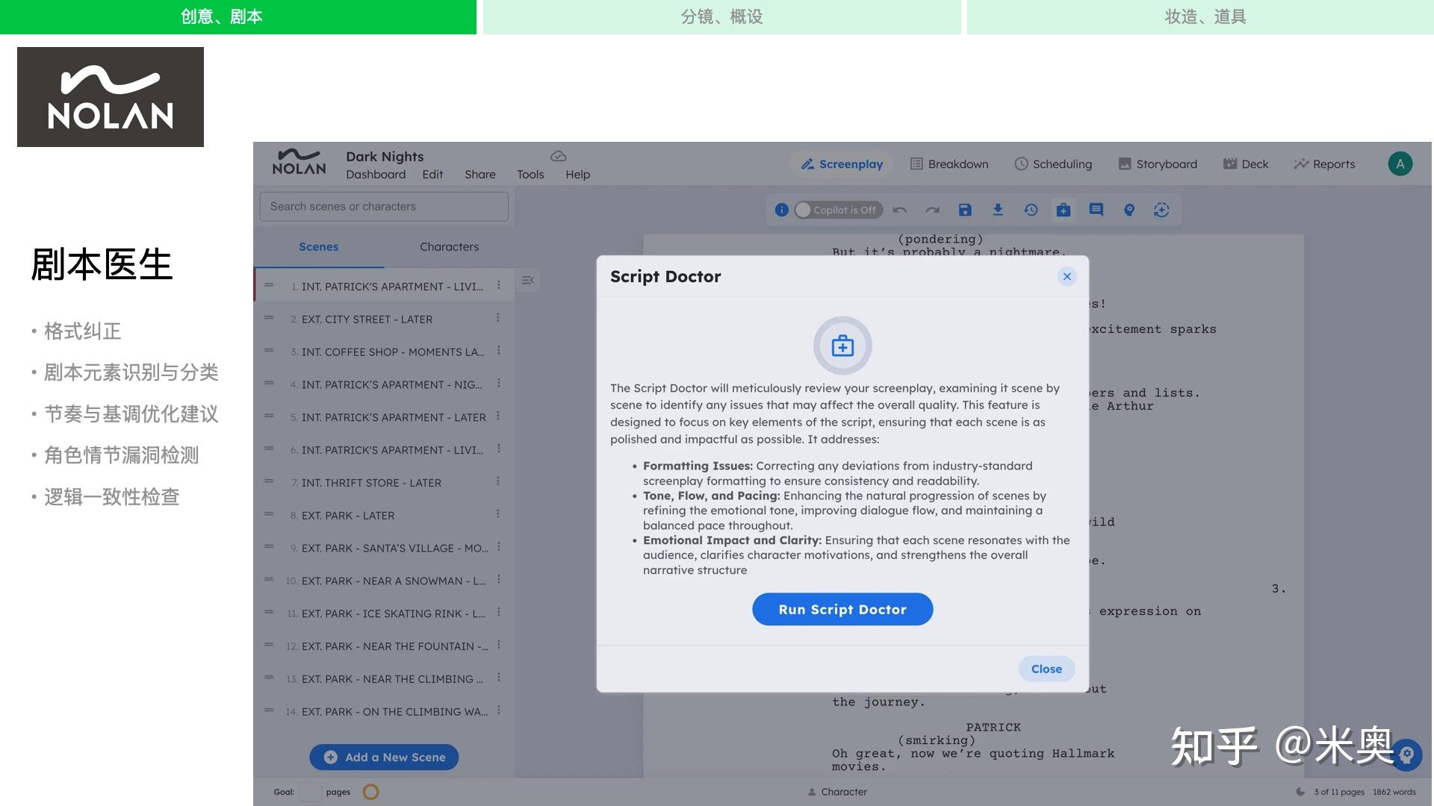
Task: Download the script using the download icon
Action: (x=998, y=210)
